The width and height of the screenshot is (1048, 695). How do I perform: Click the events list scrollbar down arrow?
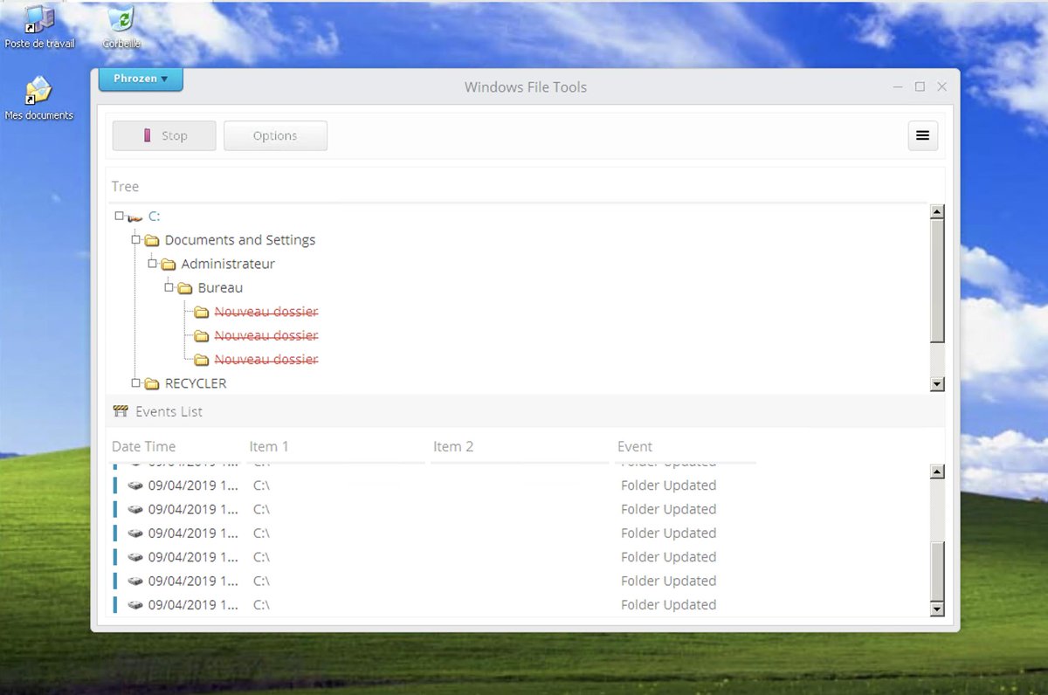(x=938, y=609)
